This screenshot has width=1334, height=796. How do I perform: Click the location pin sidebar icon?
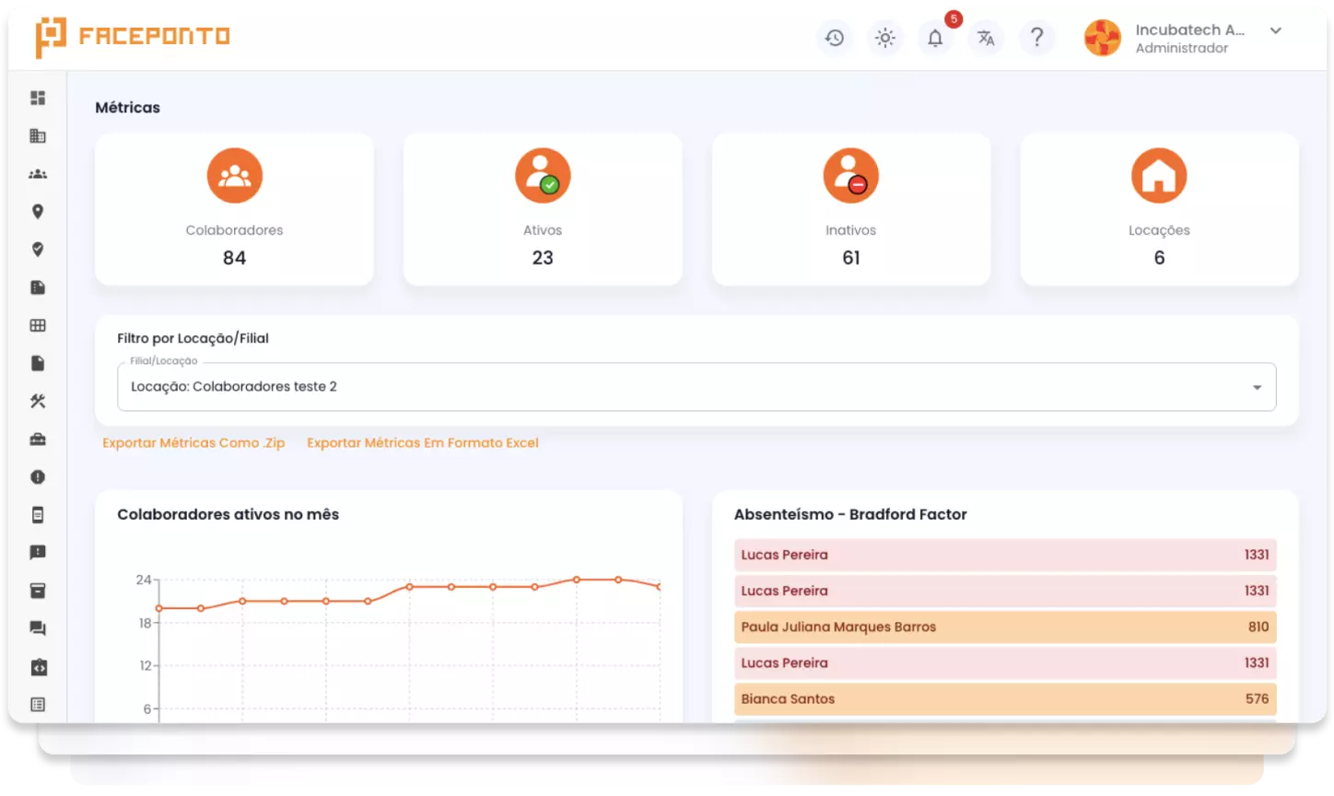38,212
